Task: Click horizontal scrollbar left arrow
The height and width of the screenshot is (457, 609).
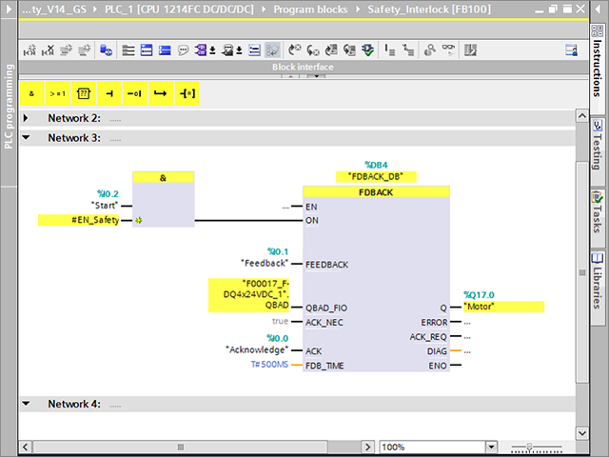Action: [x=26, y=447]
